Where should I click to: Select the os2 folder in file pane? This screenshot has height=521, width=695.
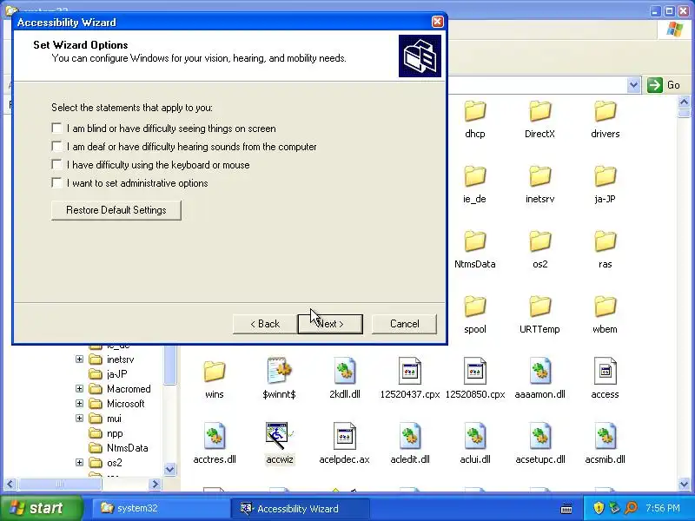[539, 241]
